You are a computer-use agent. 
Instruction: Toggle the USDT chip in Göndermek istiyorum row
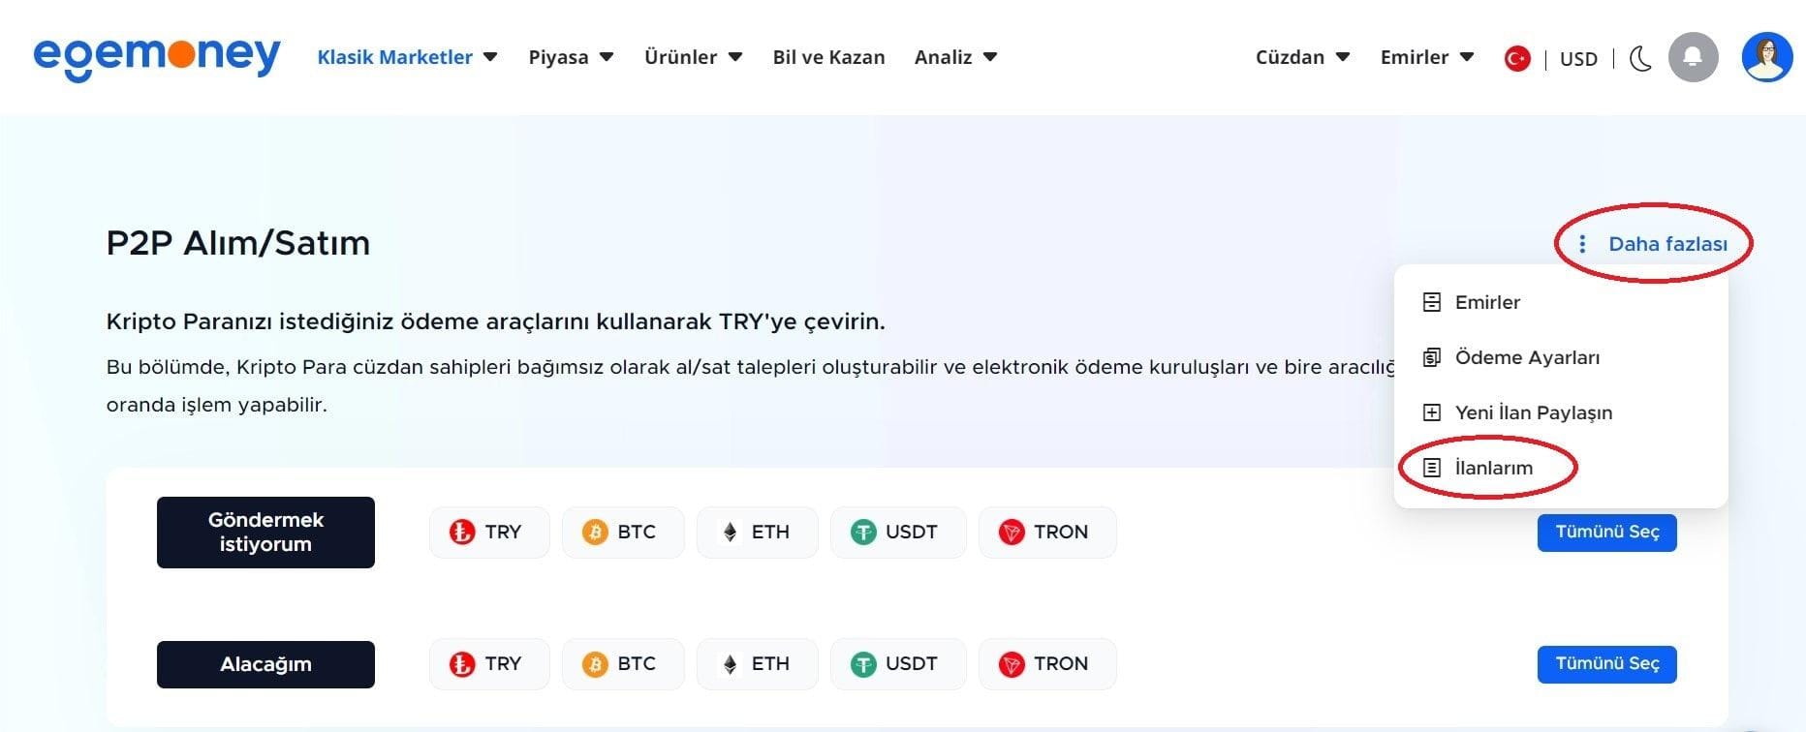click(x=898, y=532)
